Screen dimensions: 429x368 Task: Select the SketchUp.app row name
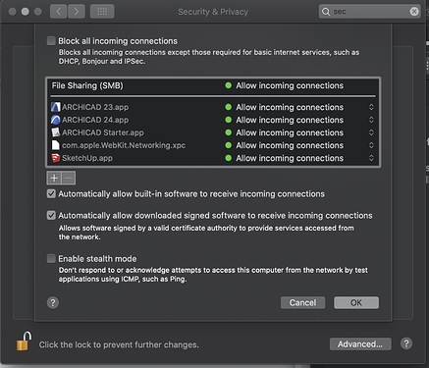click(87, 158)
